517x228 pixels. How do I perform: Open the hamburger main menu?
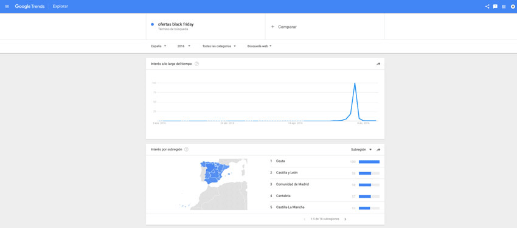tap(7, 7)
